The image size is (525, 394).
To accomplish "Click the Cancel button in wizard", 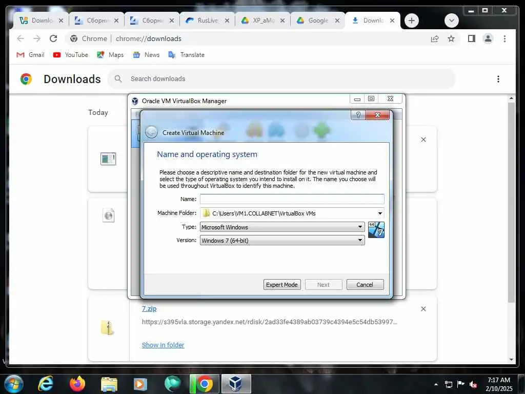I will pyautogui.click(x=365, y=284).
